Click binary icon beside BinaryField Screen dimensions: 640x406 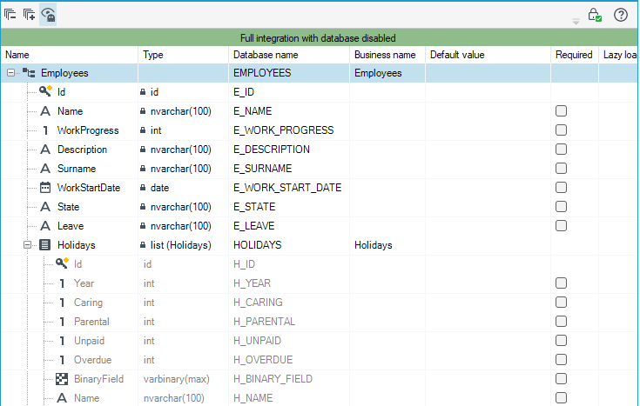(x=62, y=379)
